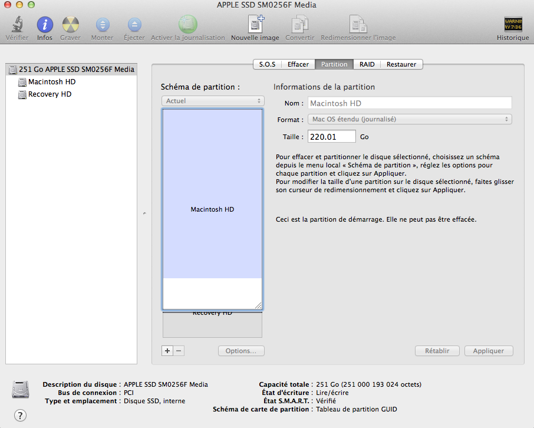
Task: Open the Restaurer tab
Action: [x=401, y=64]
